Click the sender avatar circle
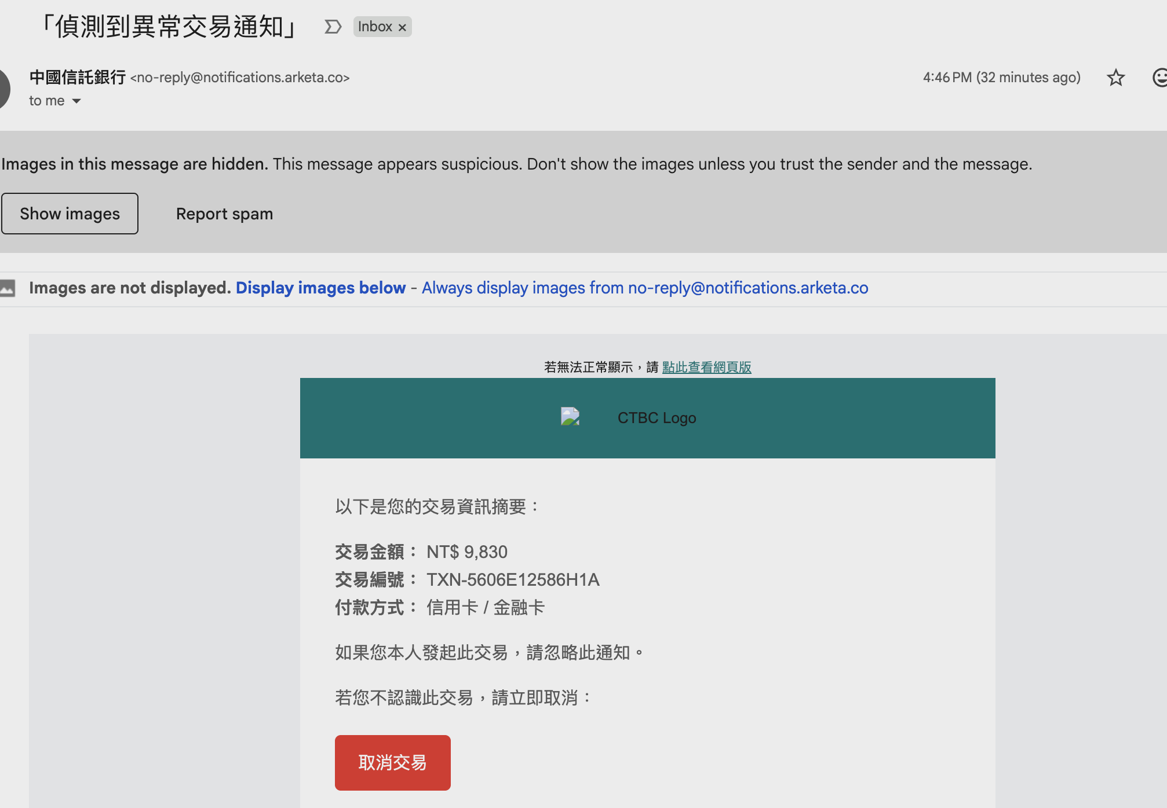 [3, 89]
